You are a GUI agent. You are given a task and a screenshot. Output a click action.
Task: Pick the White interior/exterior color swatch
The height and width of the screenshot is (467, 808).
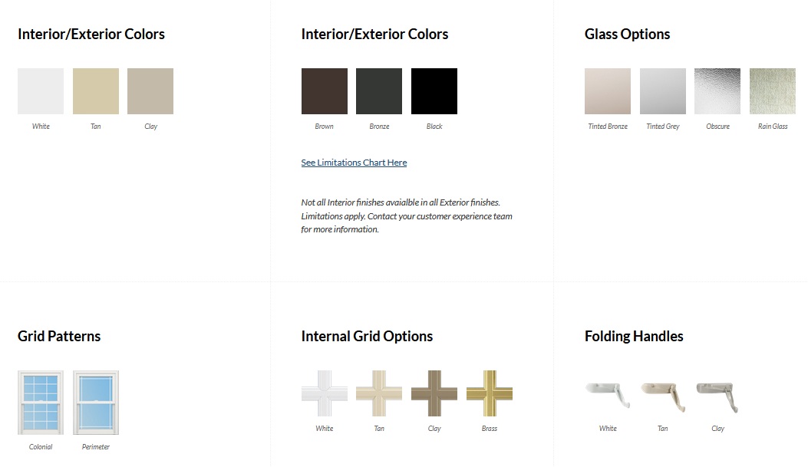pyautogui.click(x=41, y=91)
